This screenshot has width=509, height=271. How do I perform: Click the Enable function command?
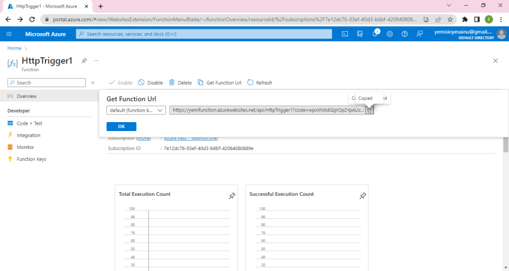pyautogui.click(x=121, y=83)
